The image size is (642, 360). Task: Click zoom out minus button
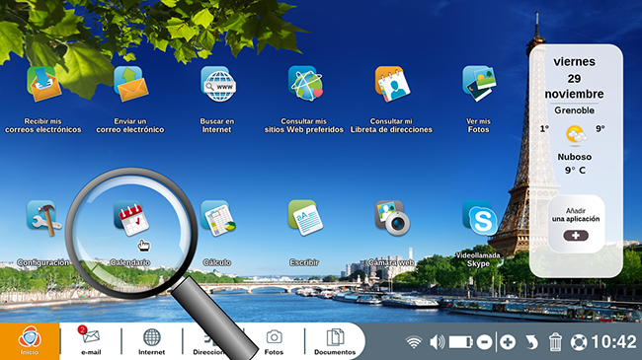484,342
